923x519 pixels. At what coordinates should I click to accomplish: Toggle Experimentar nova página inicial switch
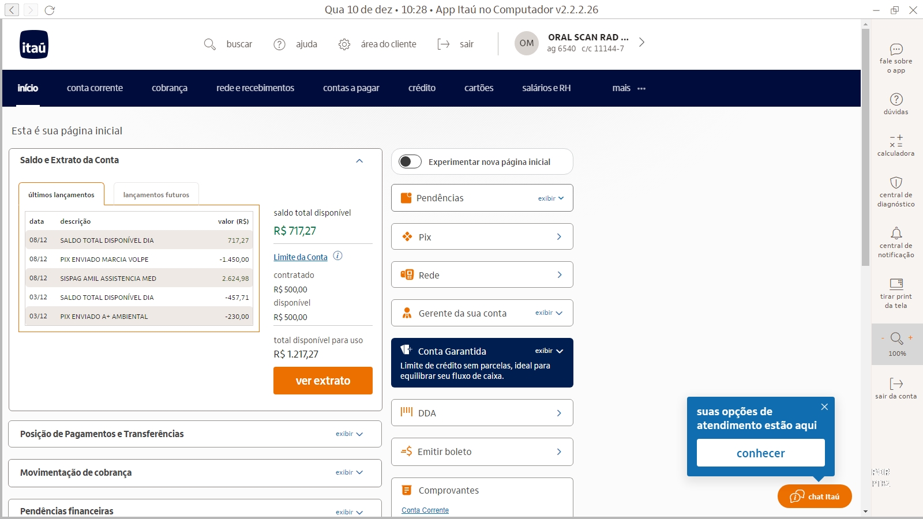pos(410,161)
